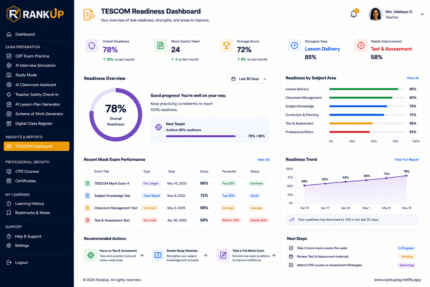
Task: Click the RankUp logo
Action: (x=35, y=14)
